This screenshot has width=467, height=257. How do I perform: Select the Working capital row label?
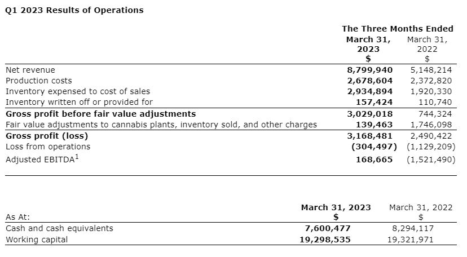coord(37,240)
